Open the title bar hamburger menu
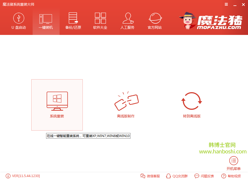This screenshot has height=180, width=248. tap(226, 4)
